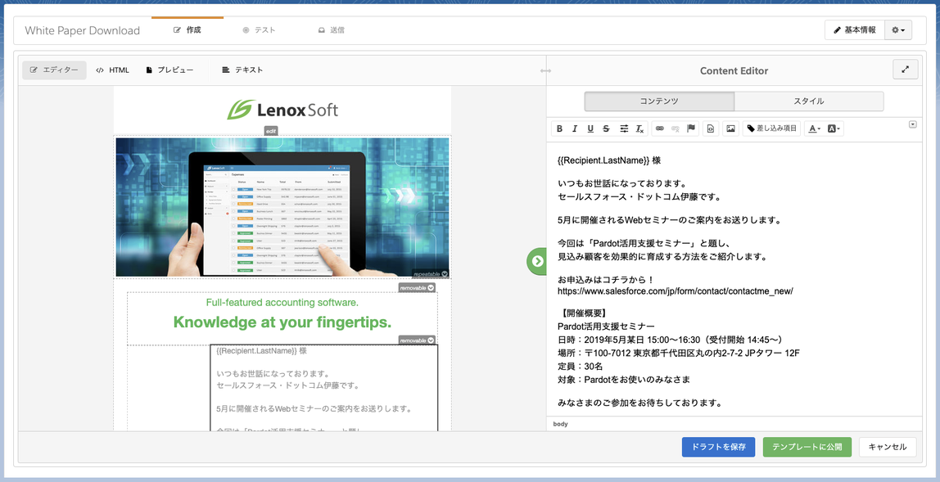The width and height of the screenshot is (940, 482).
Task: Select the tablet hero image
Action: coord(282,207)
